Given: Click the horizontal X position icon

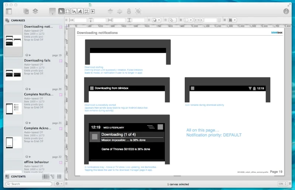Looking at the screenshot, I should click(71, 20).
